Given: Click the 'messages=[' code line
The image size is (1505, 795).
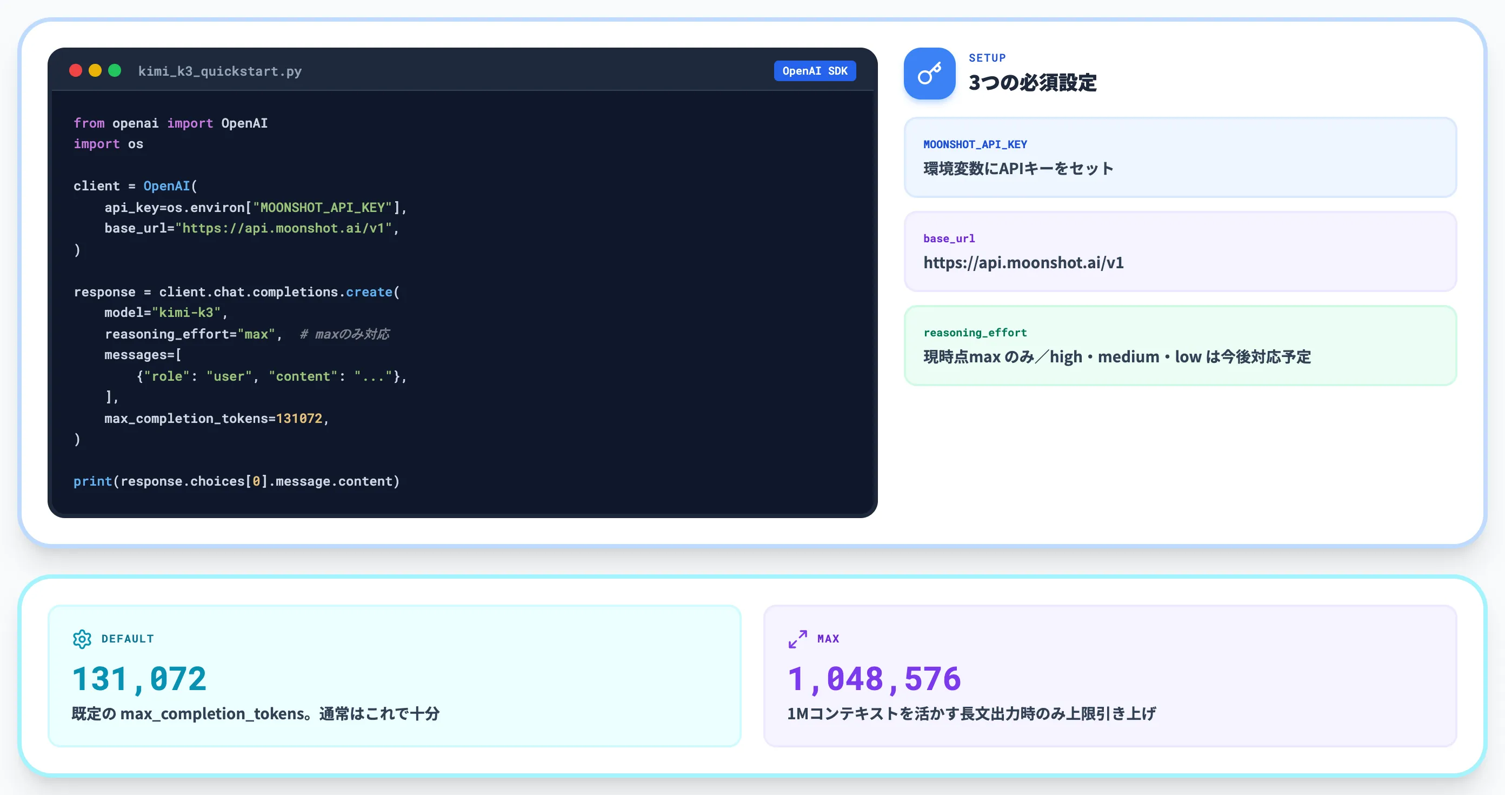Looking at the screenshot, I should [143, 355].
